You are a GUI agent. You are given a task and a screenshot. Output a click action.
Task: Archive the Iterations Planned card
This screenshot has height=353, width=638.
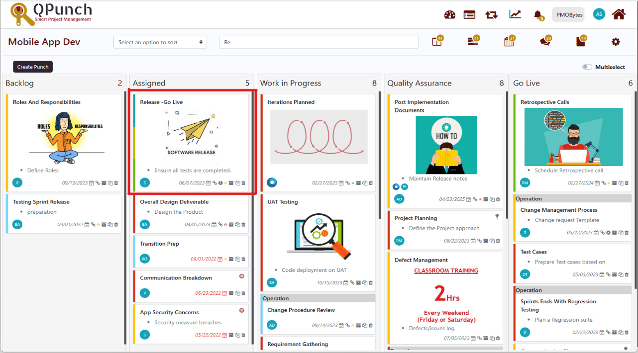(x=358, y=183)
